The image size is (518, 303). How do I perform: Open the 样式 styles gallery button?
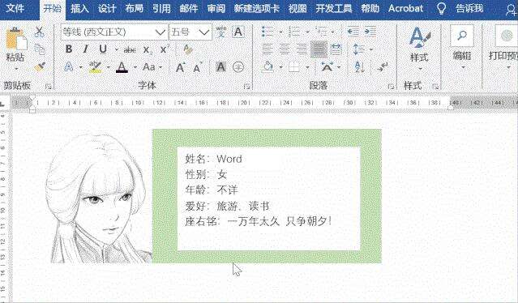point(419,48)
